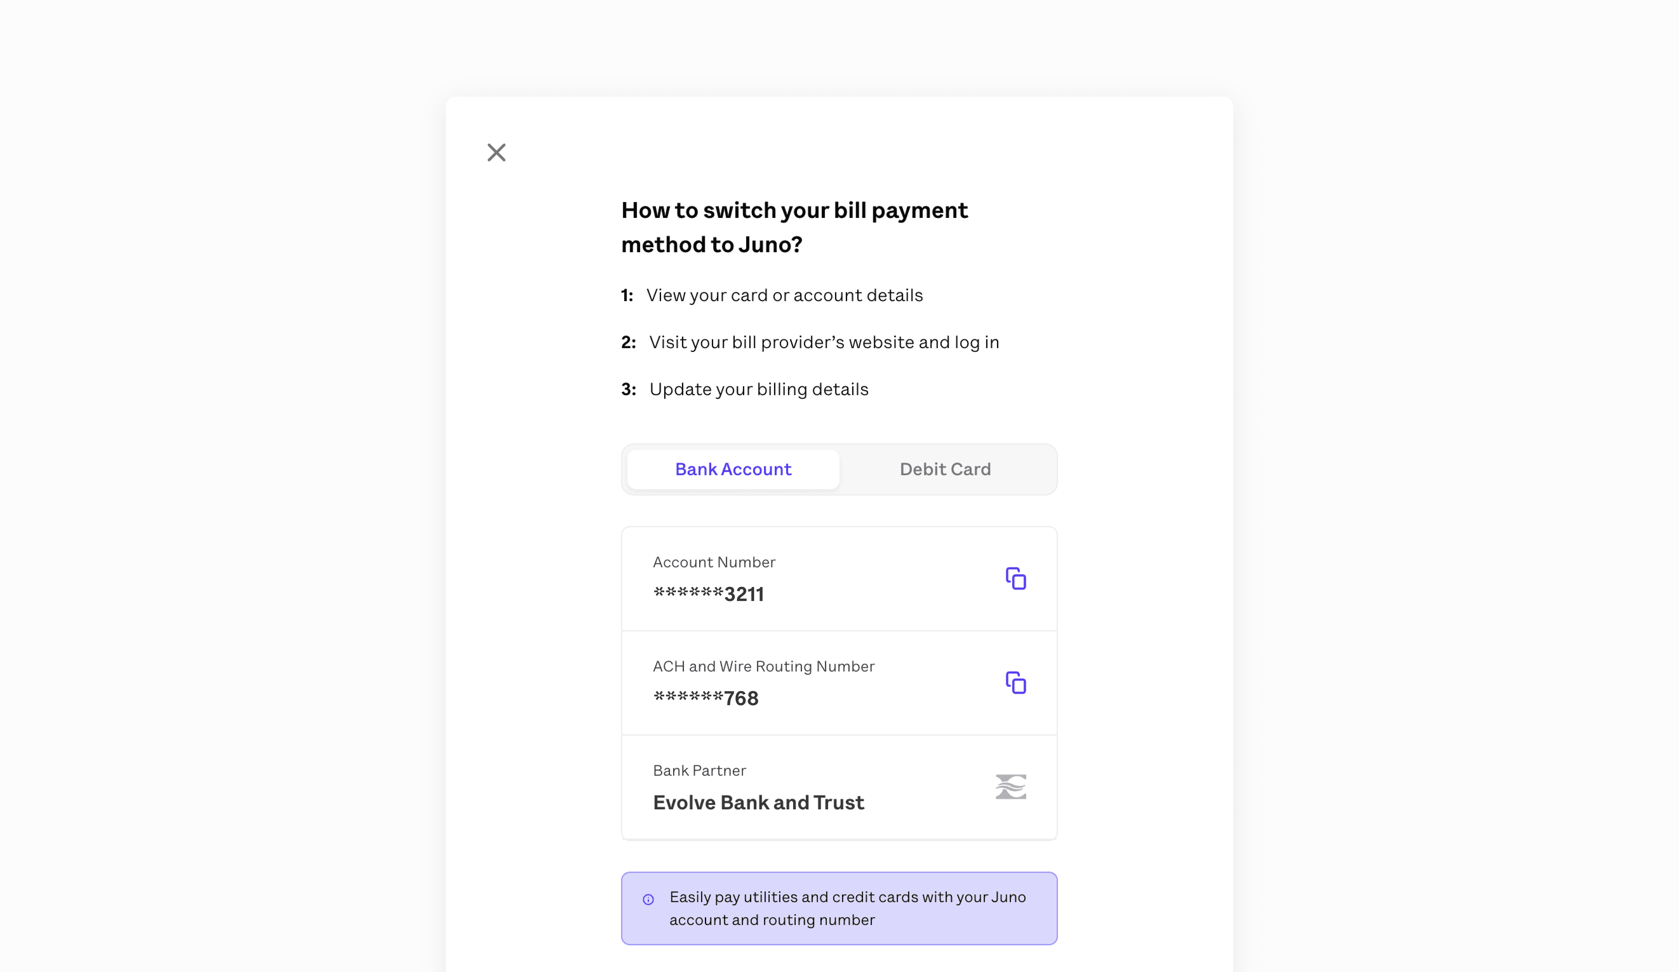This screenshot has height=972, width=1679.
Task: Click step "View your card or account details"
Action: coord(784,295)
